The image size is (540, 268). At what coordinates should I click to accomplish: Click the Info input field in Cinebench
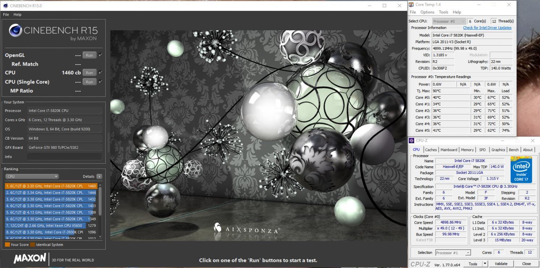(64, 157)
